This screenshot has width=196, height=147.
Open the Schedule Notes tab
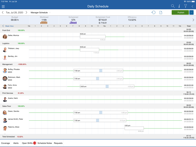(45, 143)
